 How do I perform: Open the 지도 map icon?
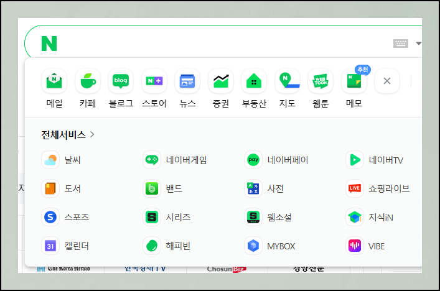pyautogui.click(x=288, y=81)
